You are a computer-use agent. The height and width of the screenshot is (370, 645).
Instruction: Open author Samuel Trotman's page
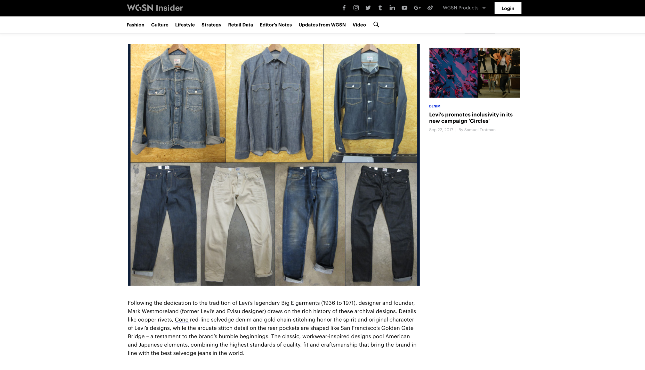point(480,130)
